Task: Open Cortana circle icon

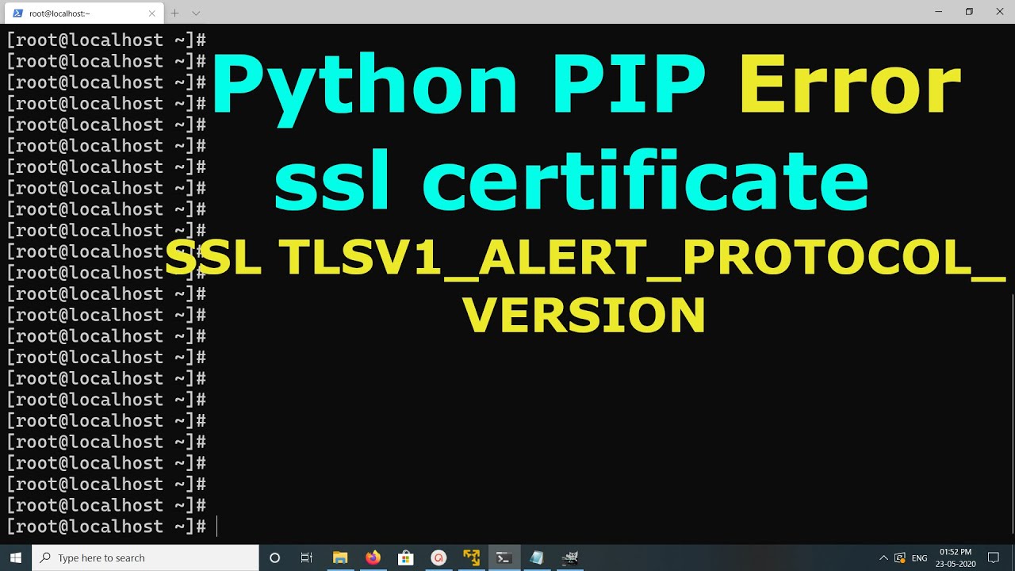Action: [x=275, y=558]
